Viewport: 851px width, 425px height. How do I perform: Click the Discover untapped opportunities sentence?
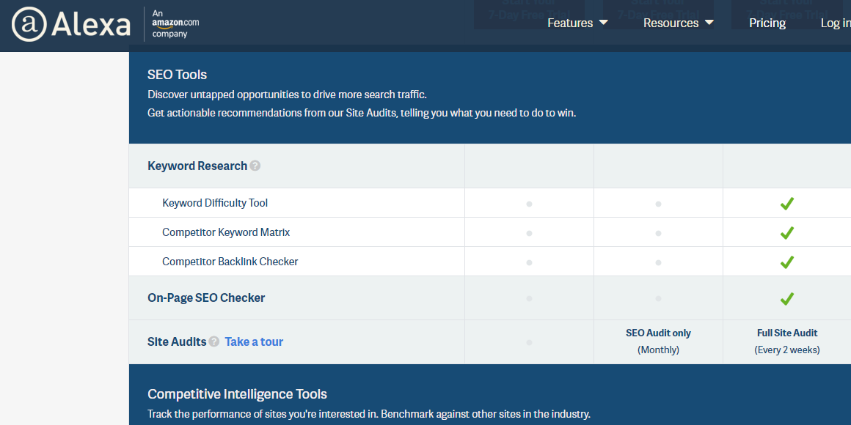[287, 95]
